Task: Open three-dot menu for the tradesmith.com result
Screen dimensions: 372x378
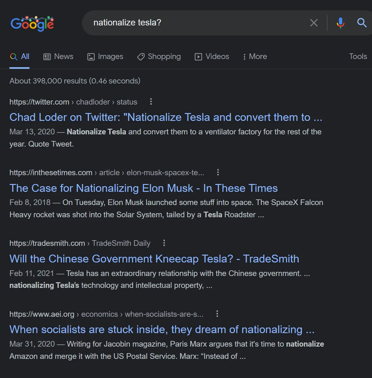Action: click(x=164, y=243)
